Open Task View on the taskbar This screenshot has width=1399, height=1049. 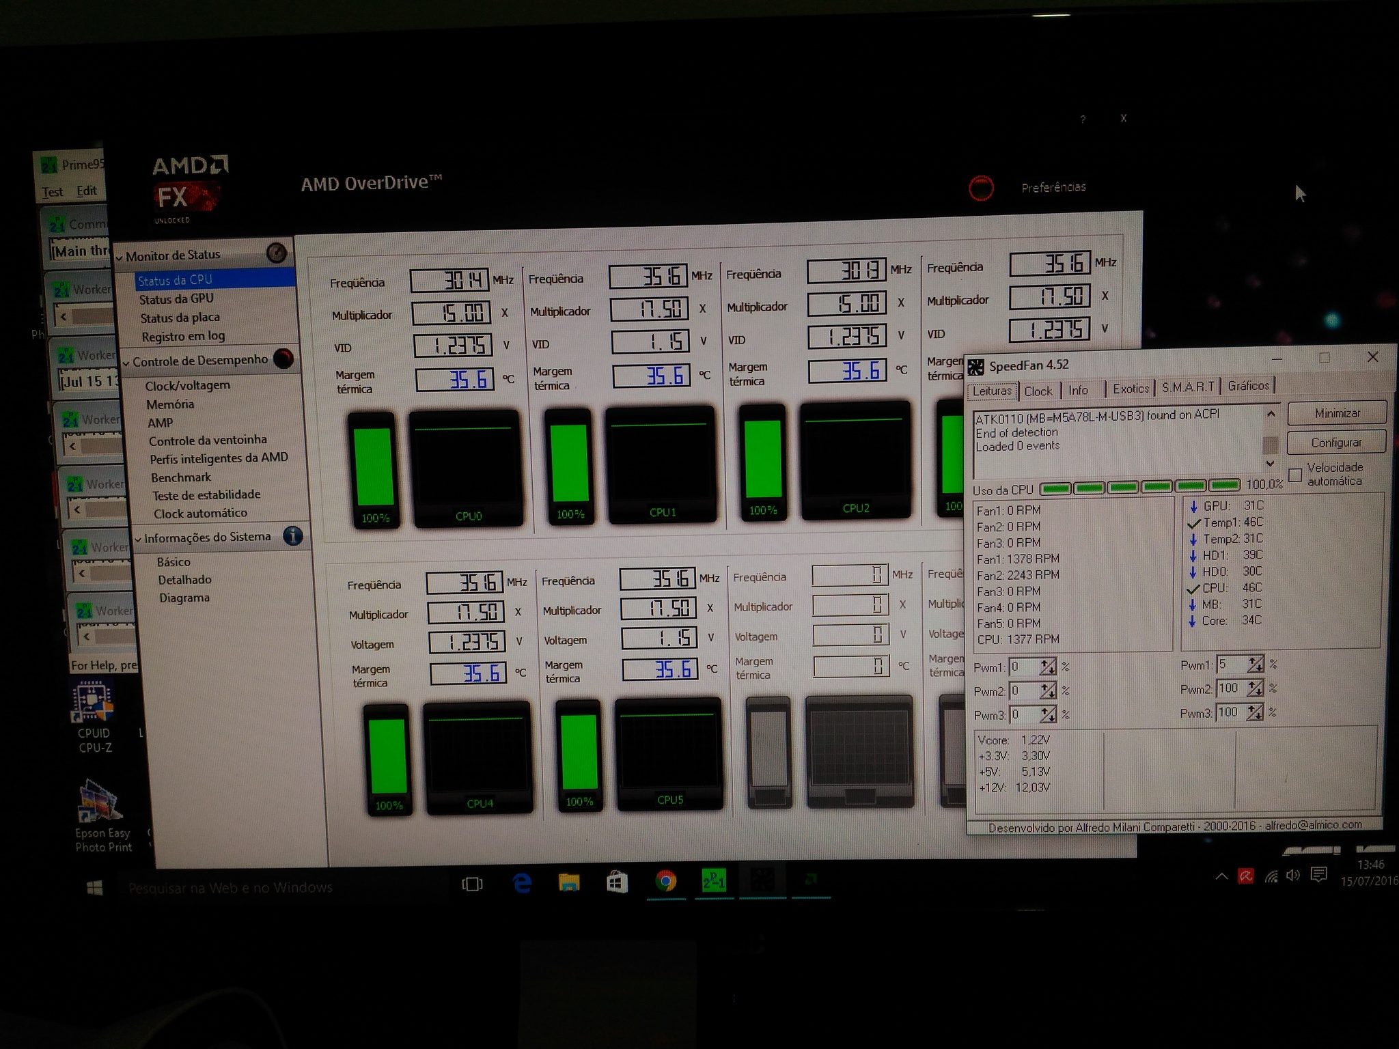pyautogui.click(x=472, y=884)
